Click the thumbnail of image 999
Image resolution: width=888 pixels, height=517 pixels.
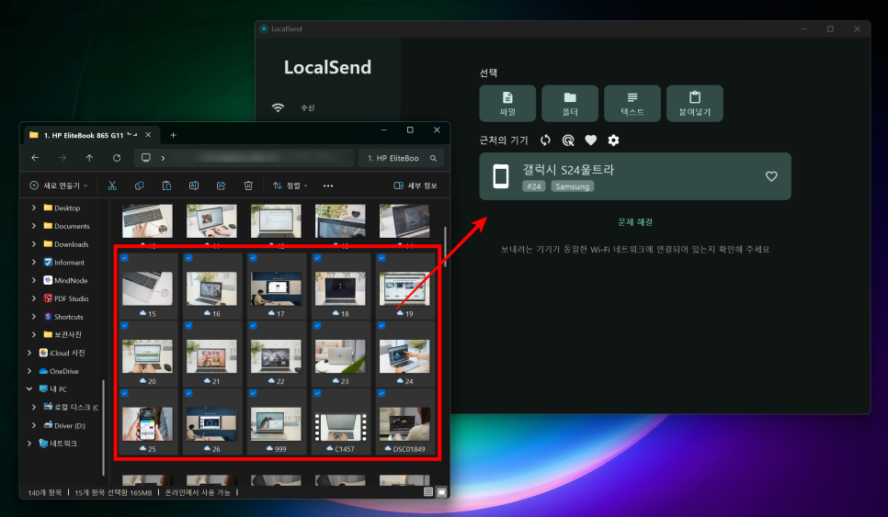tap(276, 424)
